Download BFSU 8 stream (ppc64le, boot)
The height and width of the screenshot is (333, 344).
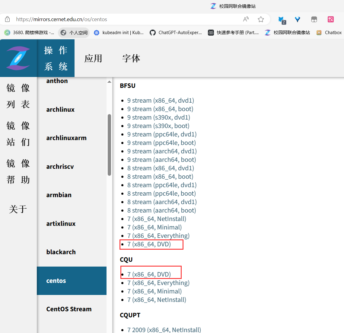161,194
